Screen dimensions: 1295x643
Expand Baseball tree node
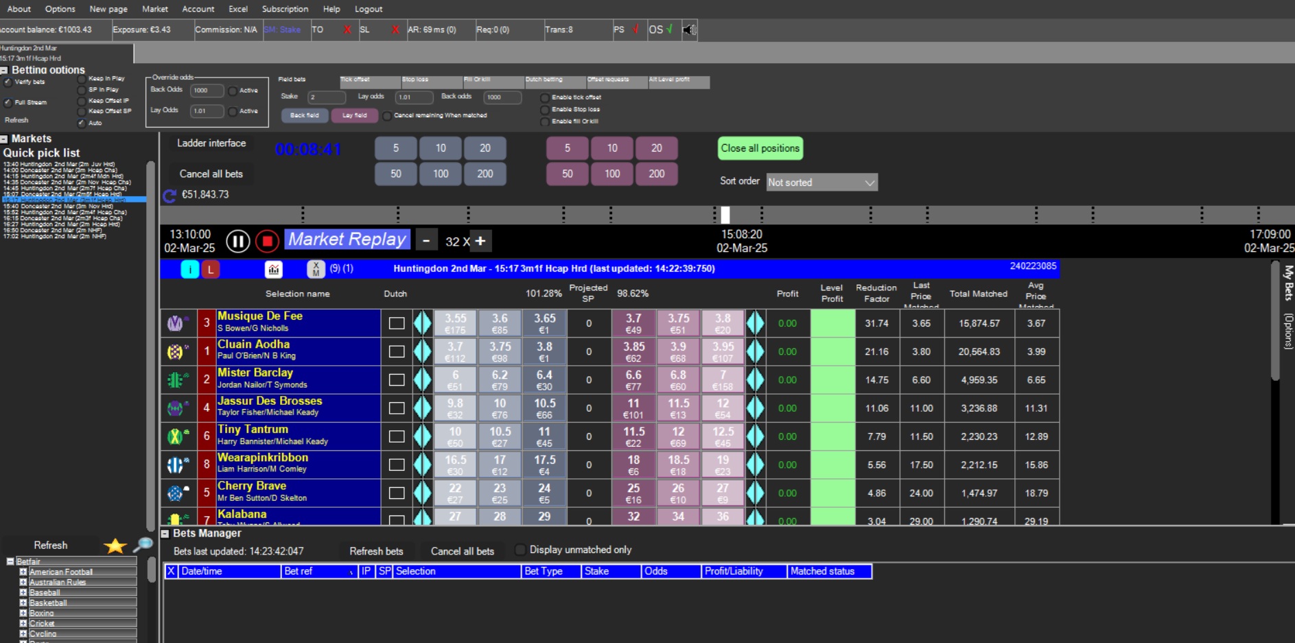coord(23,592)
